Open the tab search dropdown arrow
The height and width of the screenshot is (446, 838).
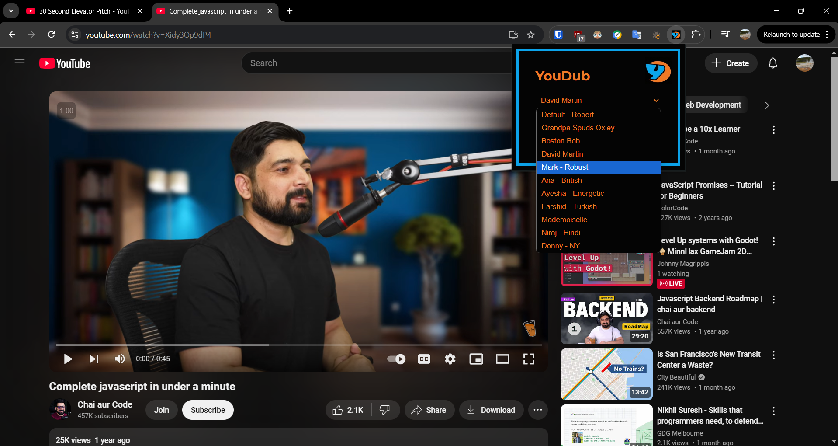pos(11,11)
